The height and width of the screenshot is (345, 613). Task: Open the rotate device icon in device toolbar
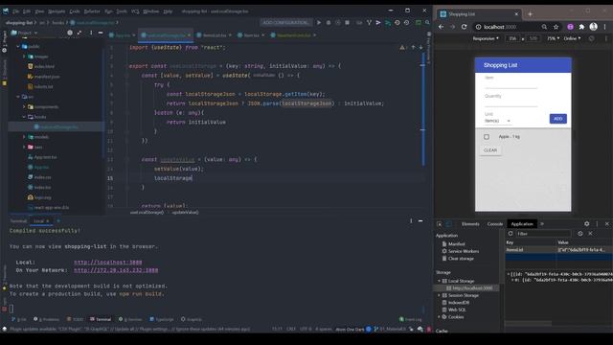592,38
